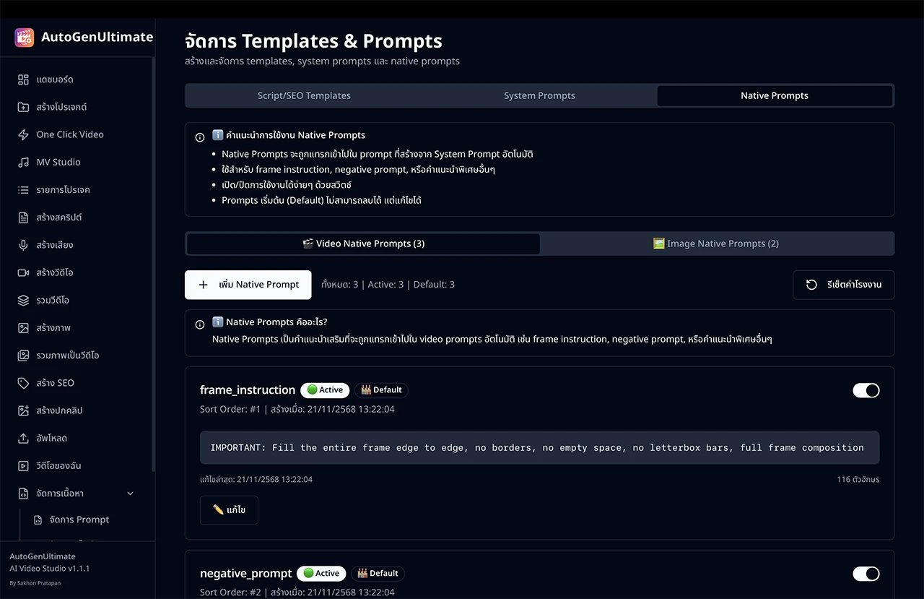This screenshot has width=924, height=599.
Task: Open the แดชบอร์ด dashboard icon
Action: 23,79
